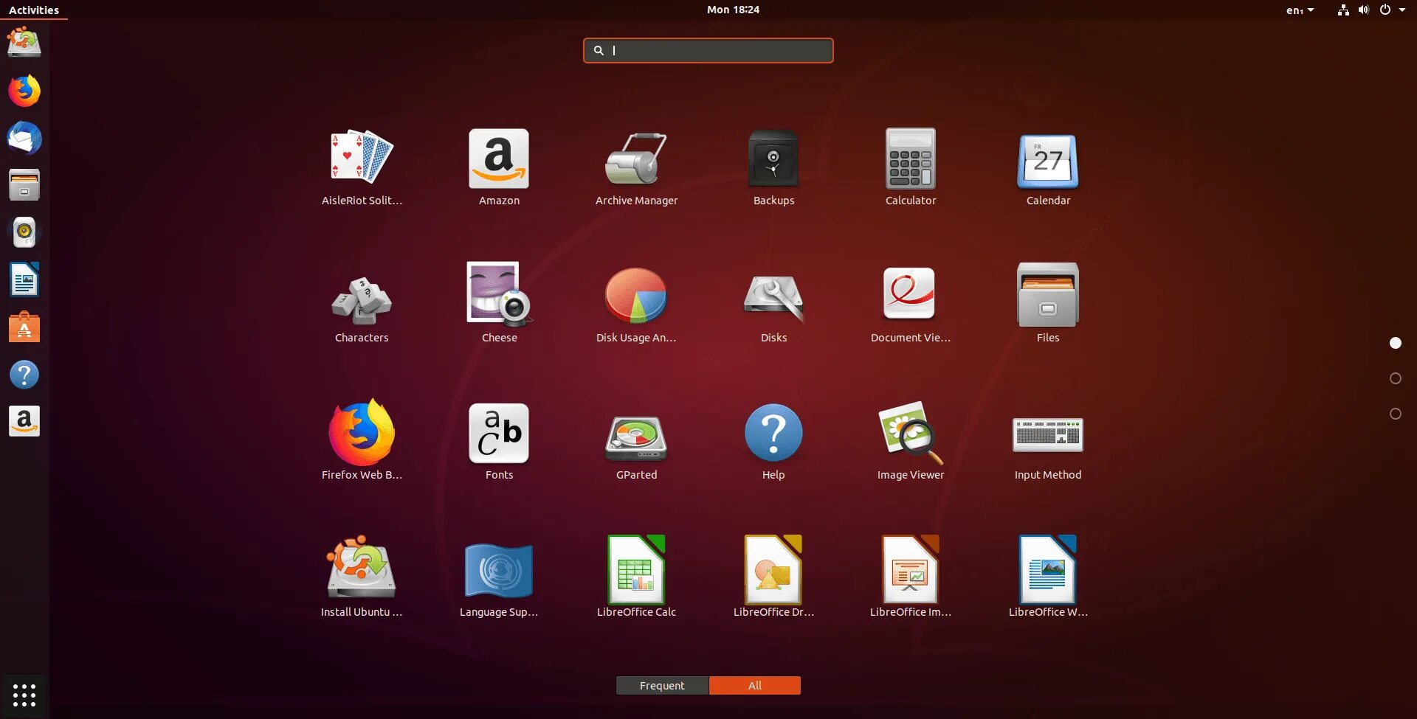Open the clock menu showing Mon 18:24
The width and height of the screenshot is (1417, 719).
tap(733, 10)
